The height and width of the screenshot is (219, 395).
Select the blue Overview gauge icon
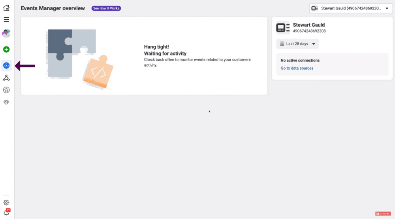pos(6,65)
